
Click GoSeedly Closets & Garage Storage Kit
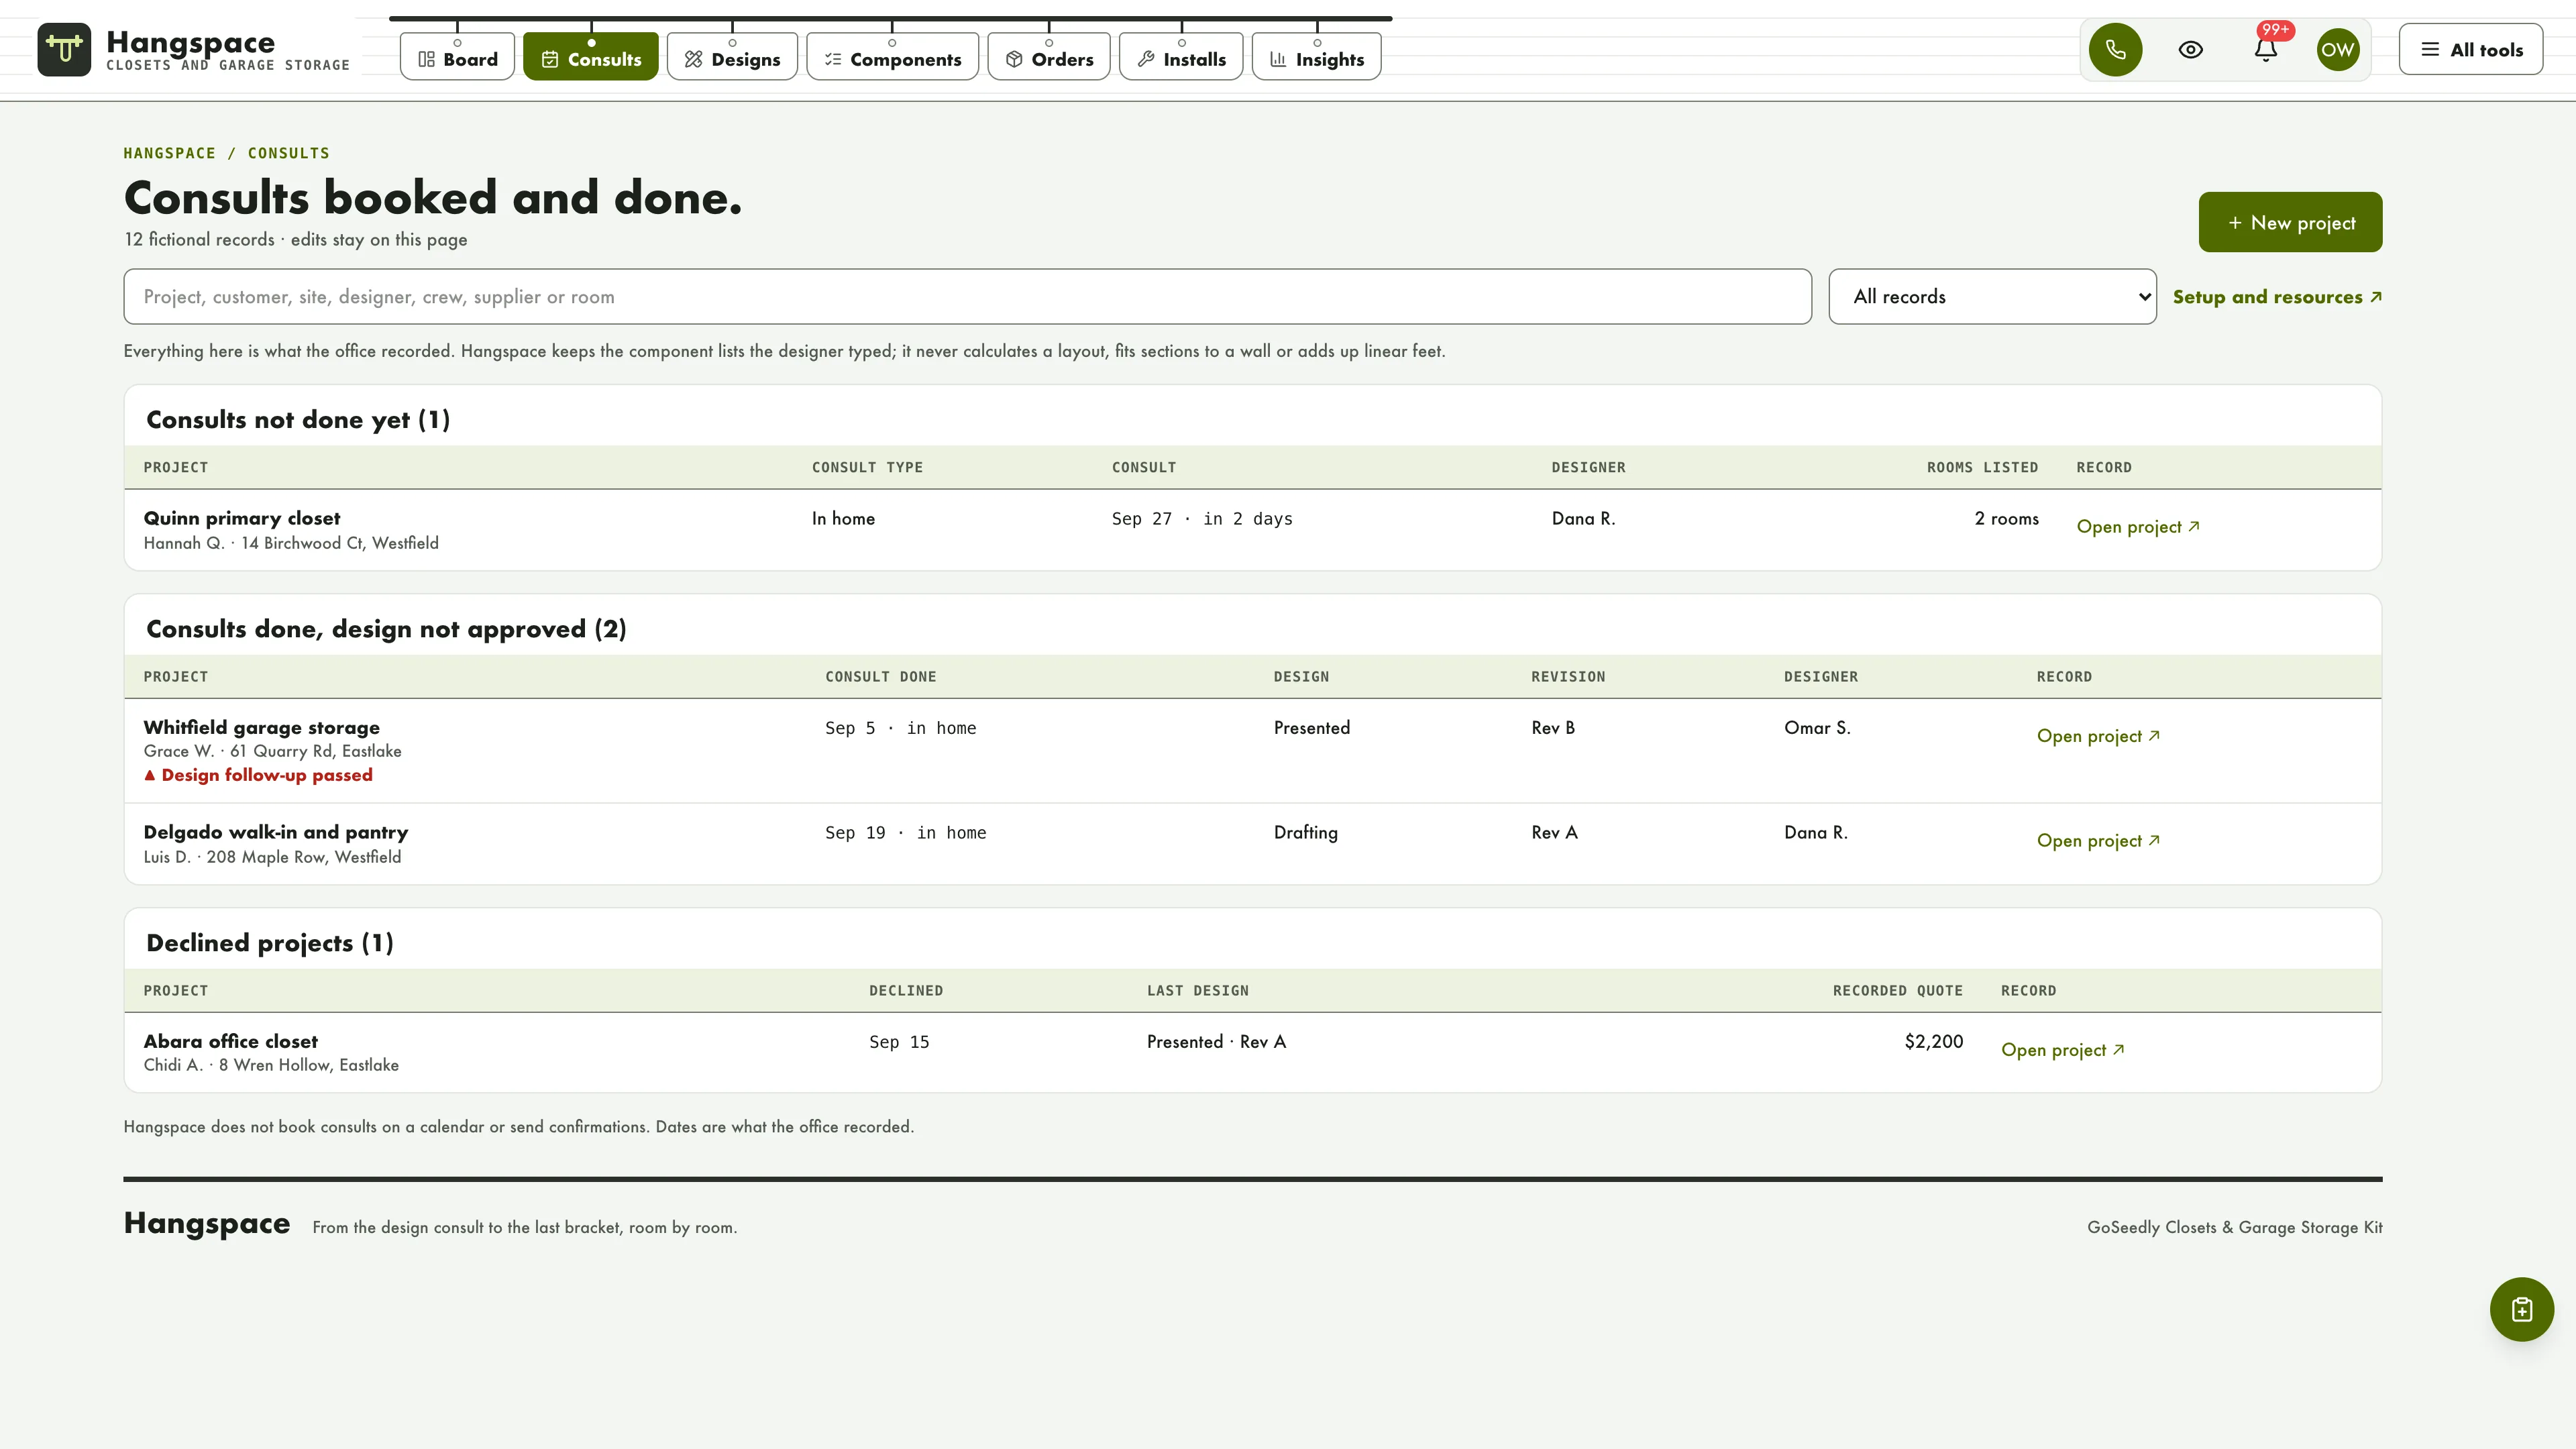click(2234, 1227)
